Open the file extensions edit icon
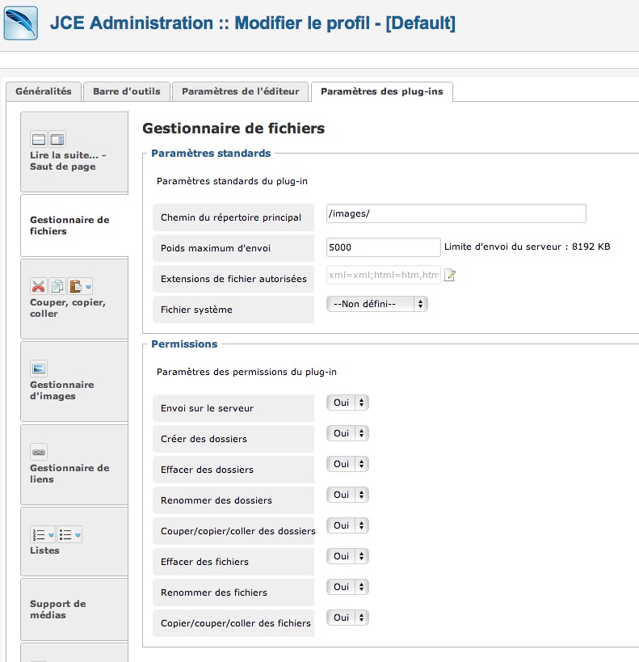Image resolution: width=639 pixels, height=662 pixels. [450, 276]
